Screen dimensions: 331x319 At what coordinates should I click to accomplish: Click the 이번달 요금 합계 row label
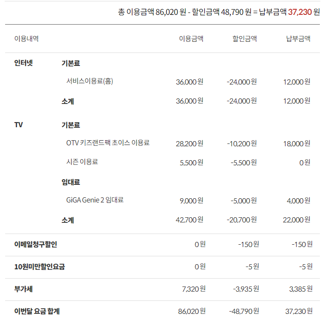click(37, 311)
